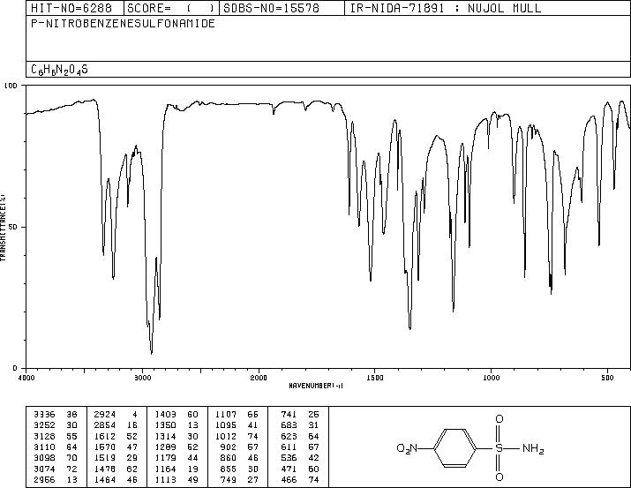The width and height of the screenshot is (631, 488).
Task: Select the 3252 peak table entry
Action: pyautogui.click(x=55, y=425)
